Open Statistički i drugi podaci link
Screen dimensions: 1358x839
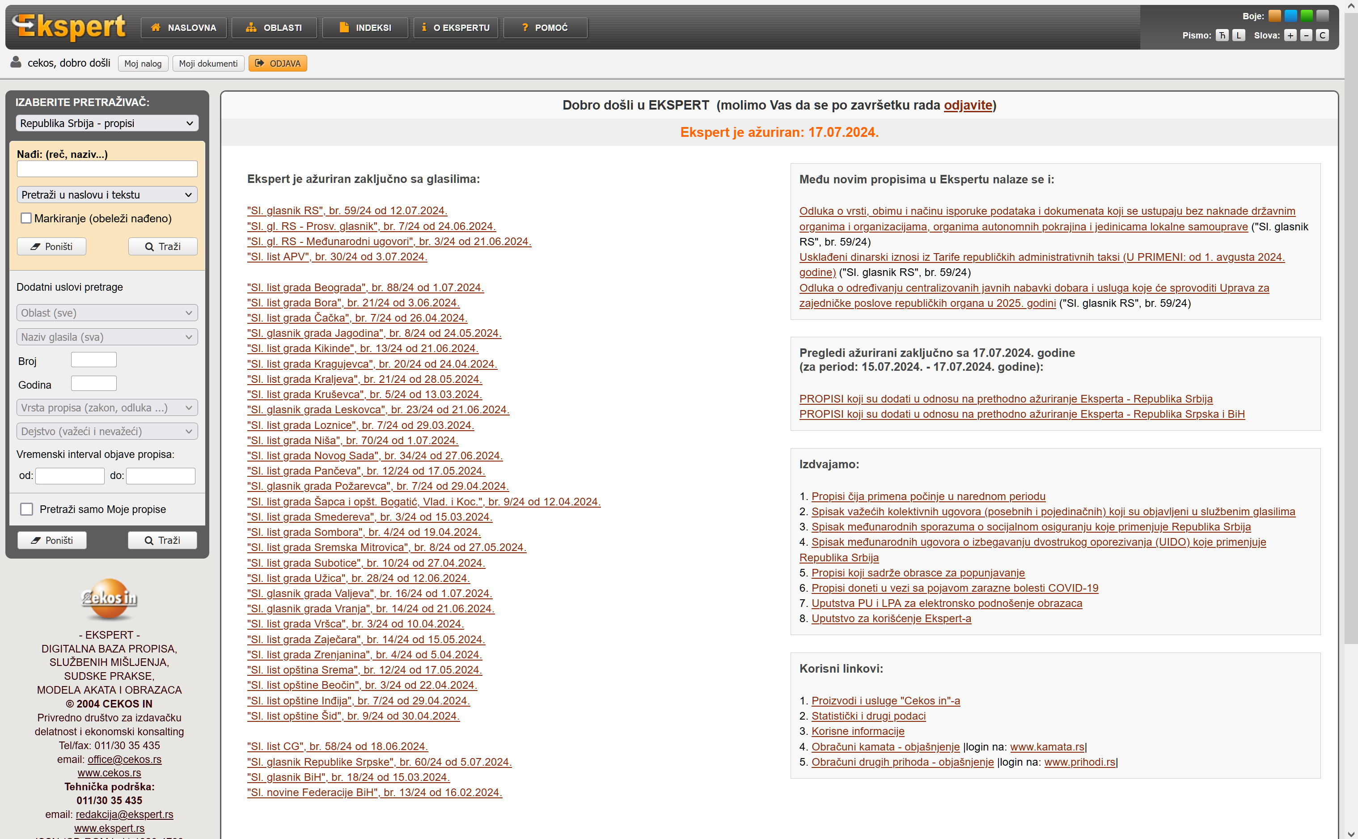coord(869,716)
